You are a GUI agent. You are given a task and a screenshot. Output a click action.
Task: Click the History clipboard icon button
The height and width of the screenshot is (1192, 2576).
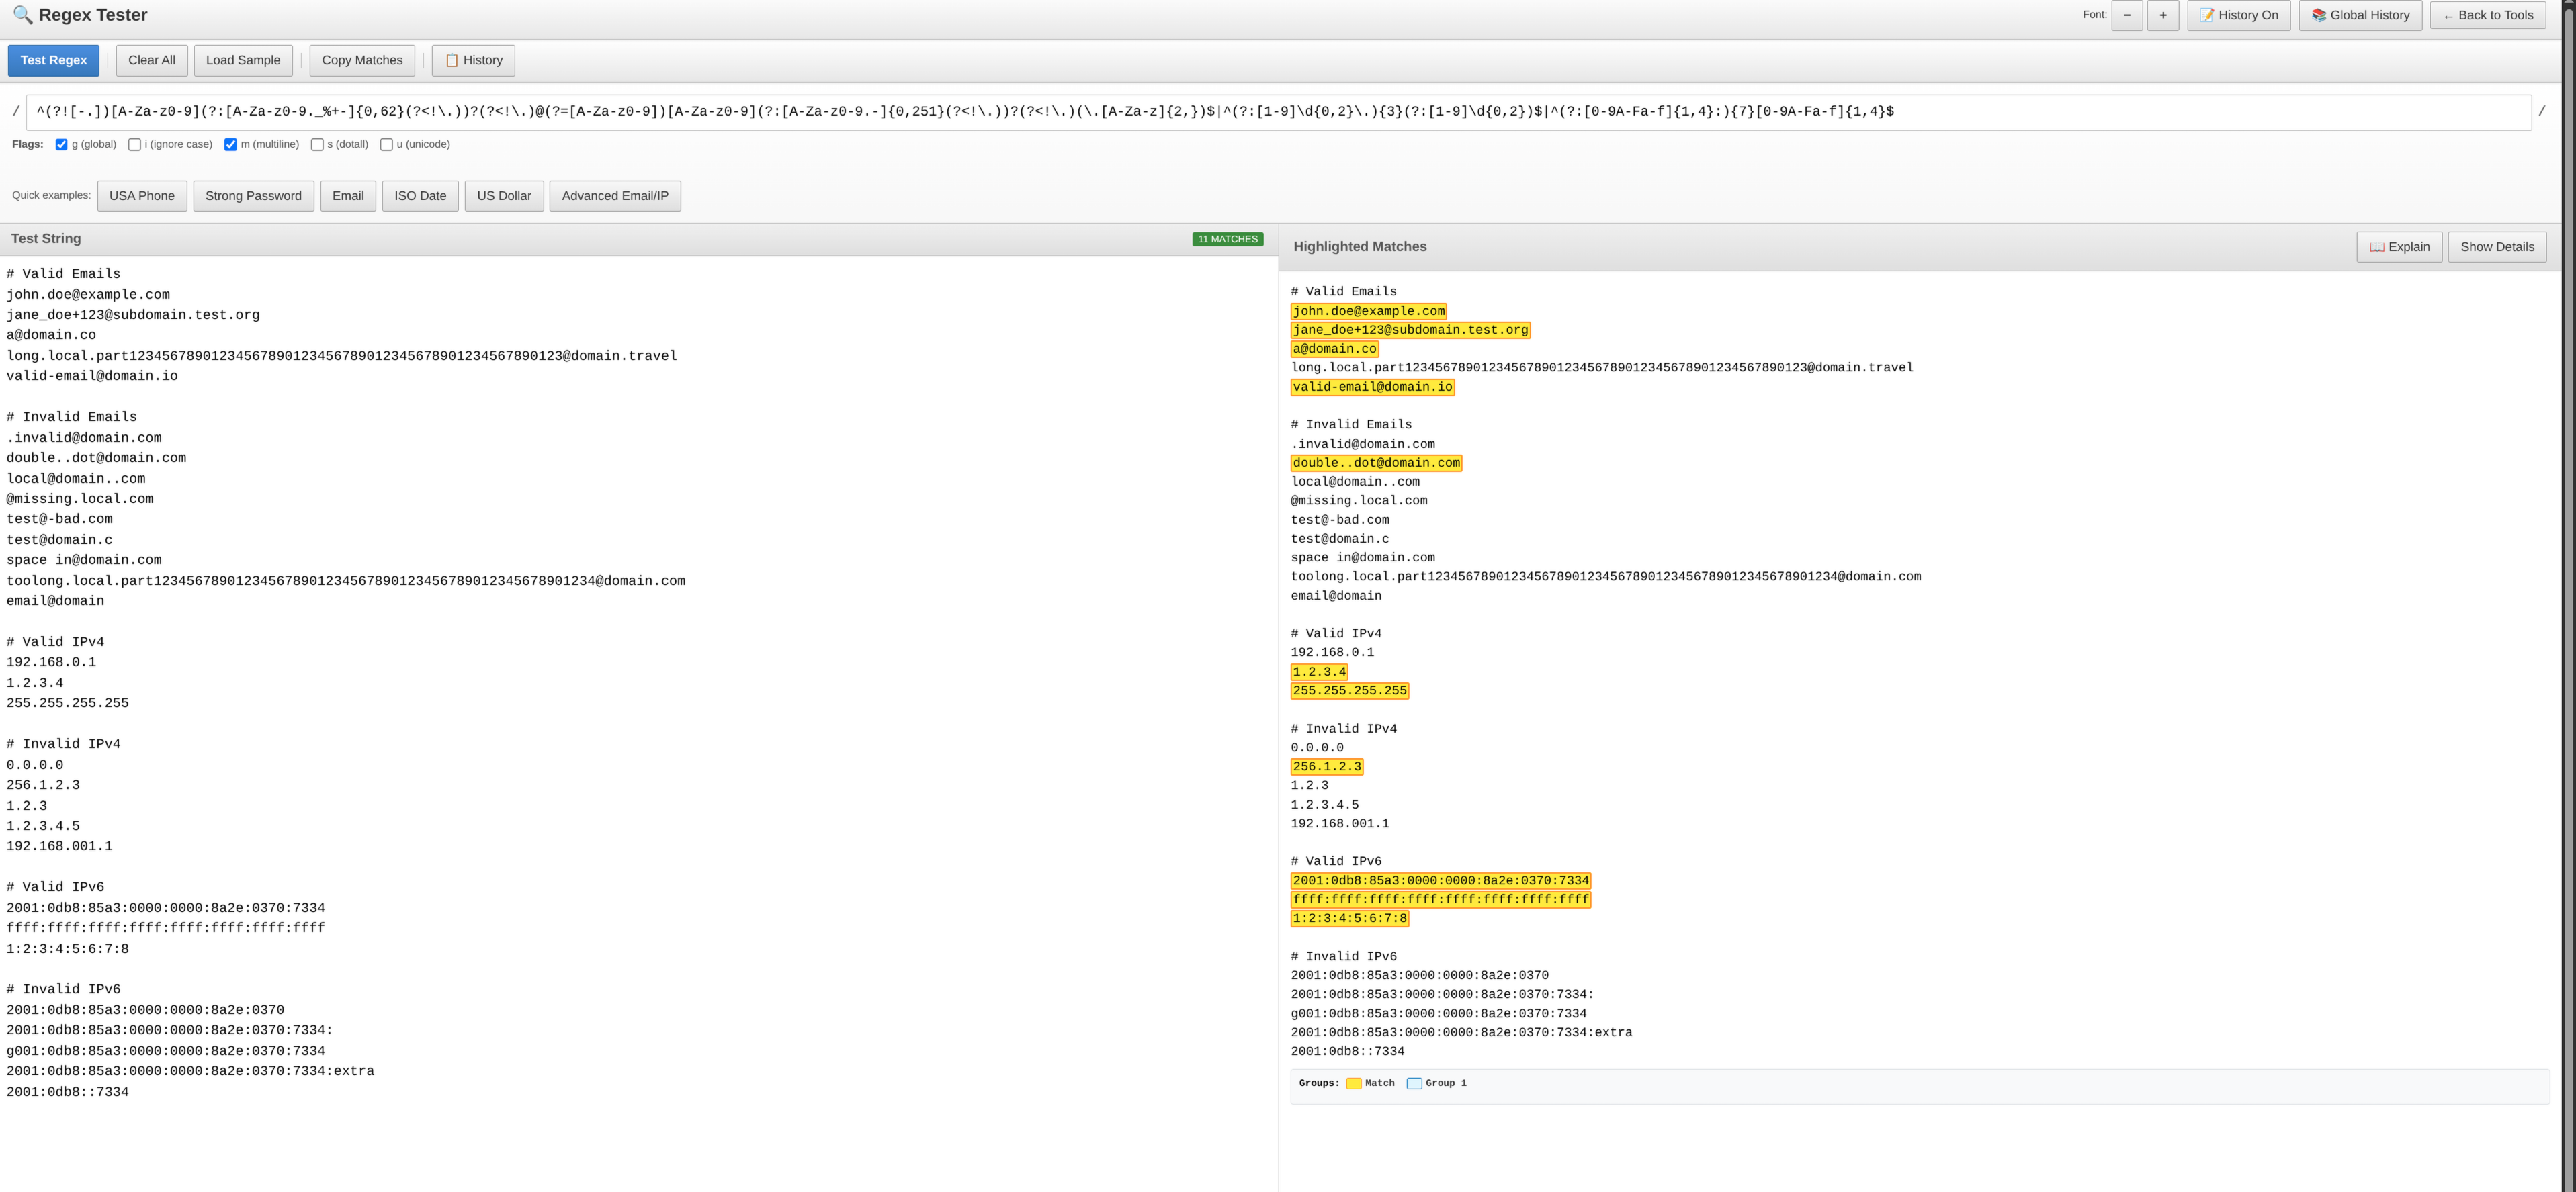tap(473, 61)
